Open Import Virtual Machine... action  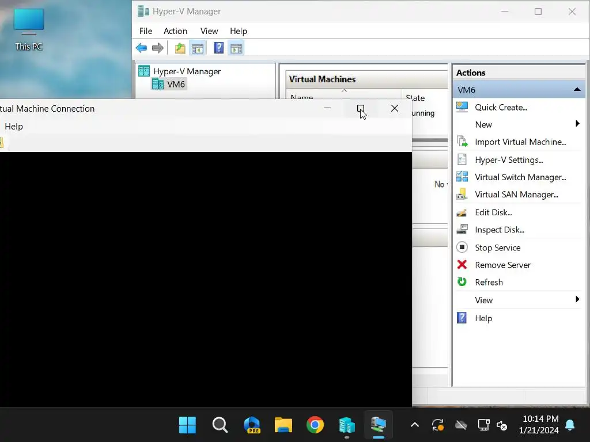(x=520, y=142)
